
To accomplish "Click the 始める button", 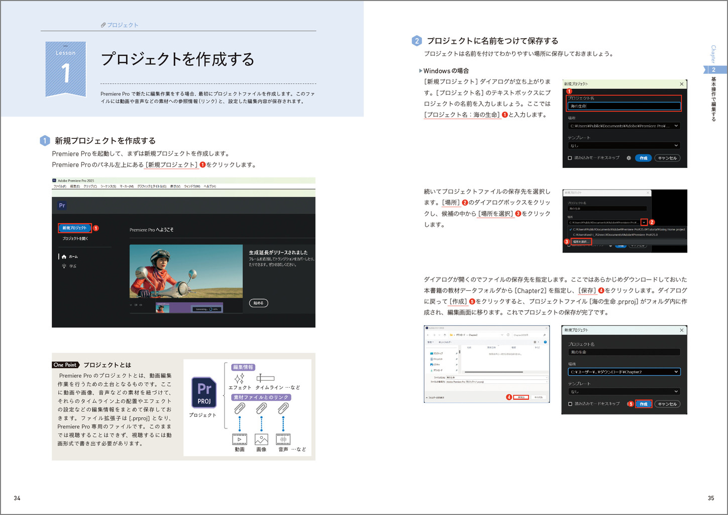I will pyautogui.click(x=258, y=303).
